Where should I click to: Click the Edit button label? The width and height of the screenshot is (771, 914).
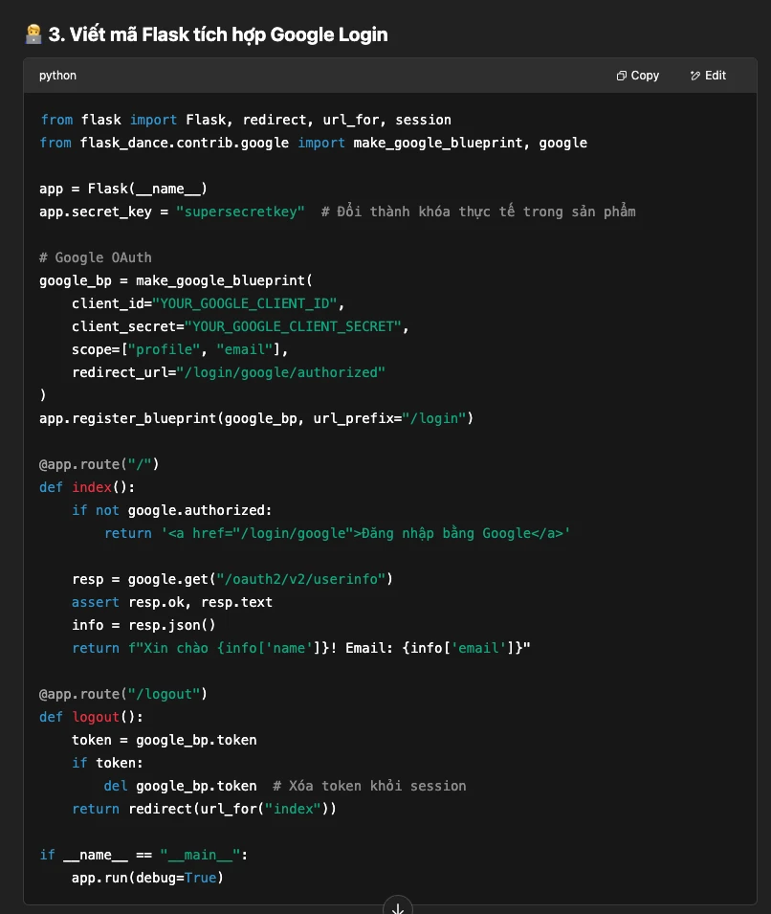click(716, 76)
